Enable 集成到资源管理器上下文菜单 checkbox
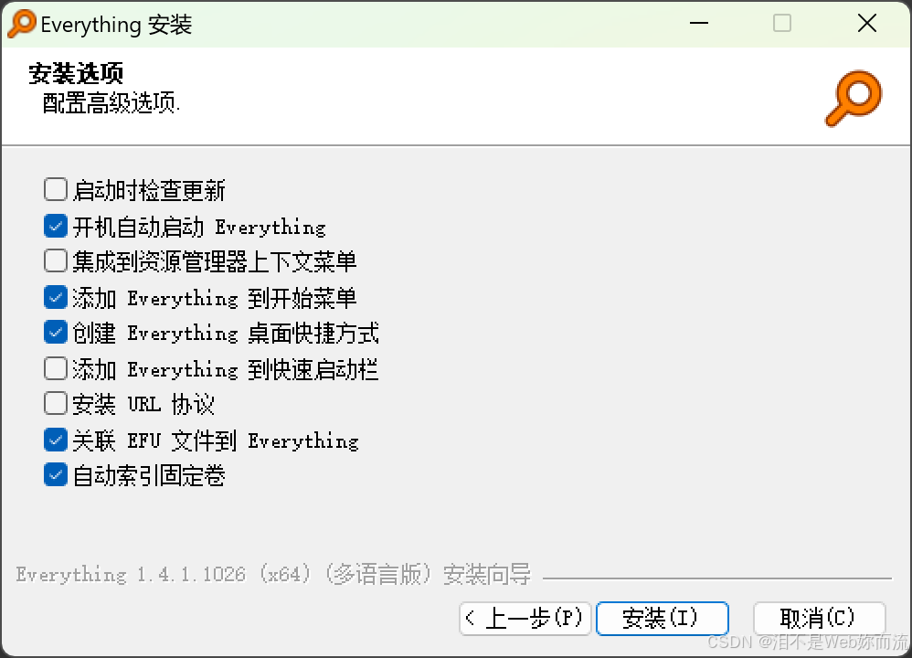912x658 pixels. (x=55, y=261)
